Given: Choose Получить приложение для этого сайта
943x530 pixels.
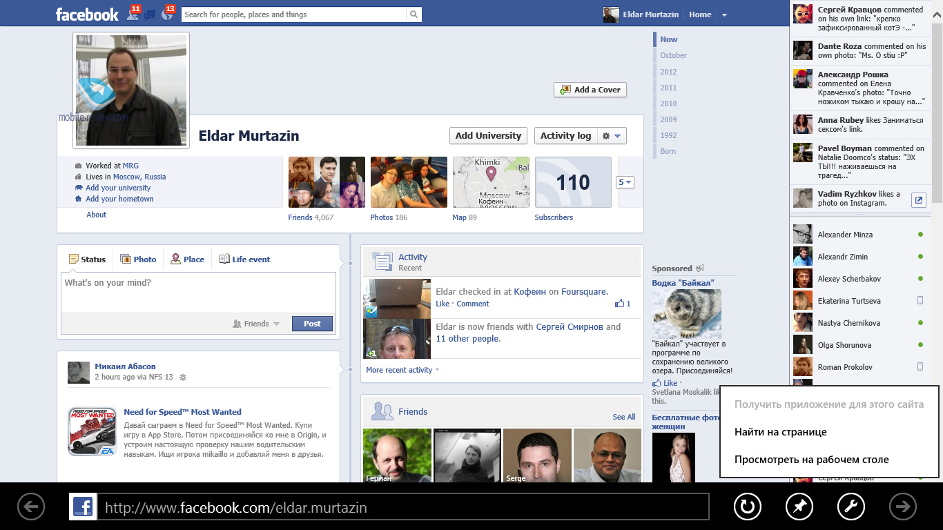Looking at the screenshot, I should [x=829, y=404].
